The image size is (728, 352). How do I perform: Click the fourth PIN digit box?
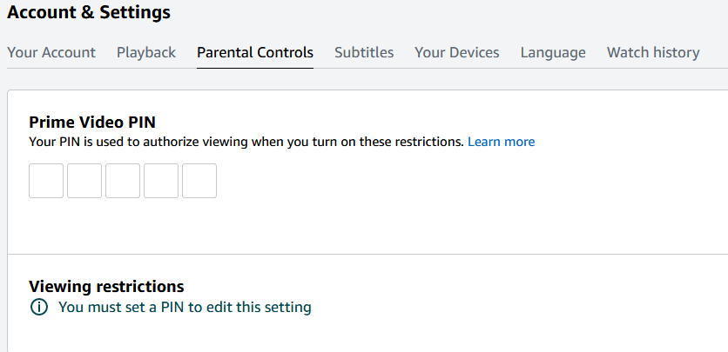(x=161, y=181)
